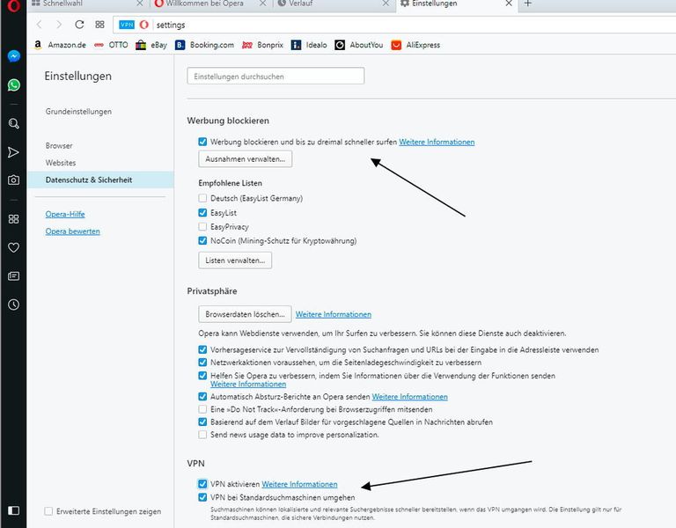Click Listen verwalten button

tap(235, 260)
